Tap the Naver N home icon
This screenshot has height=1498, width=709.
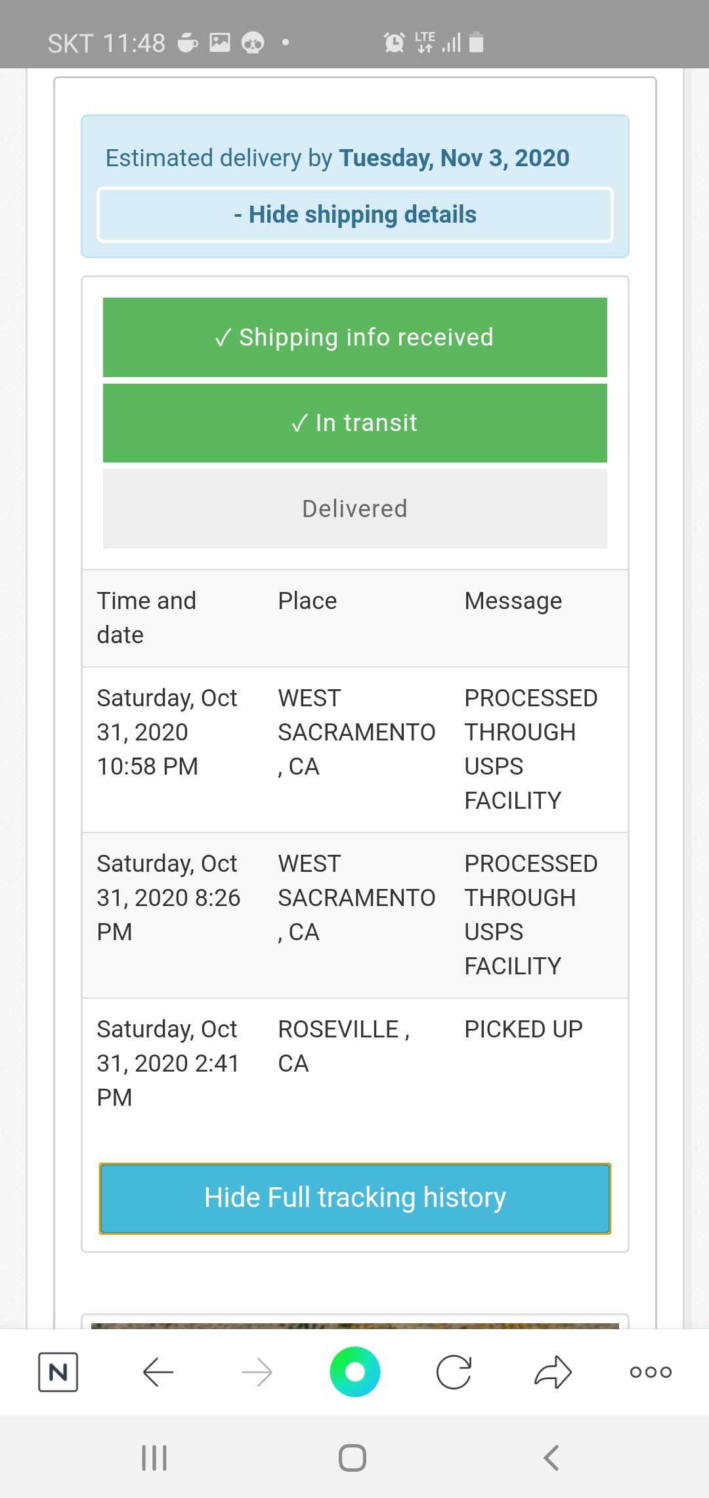[58, 1372]
